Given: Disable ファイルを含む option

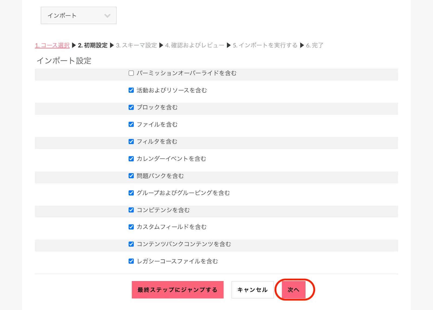Looking at the screenshot, I should [131, 124].
